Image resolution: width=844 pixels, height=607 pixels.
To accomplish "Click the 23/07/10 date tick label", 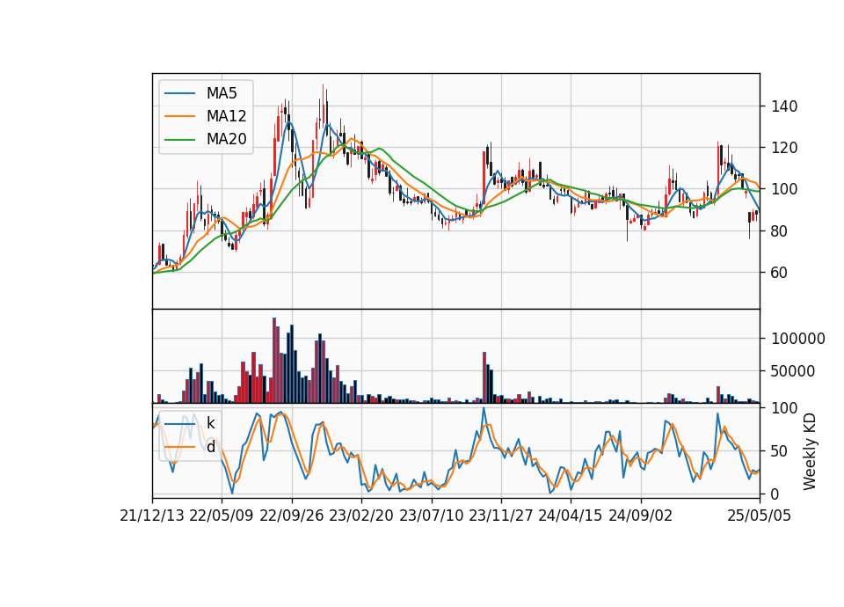I will pyautogui.click(x=431, y=516).
